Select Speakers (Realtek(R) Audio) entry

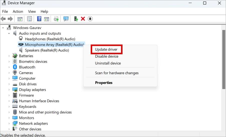pyautogui.click(x=47, y=50)
